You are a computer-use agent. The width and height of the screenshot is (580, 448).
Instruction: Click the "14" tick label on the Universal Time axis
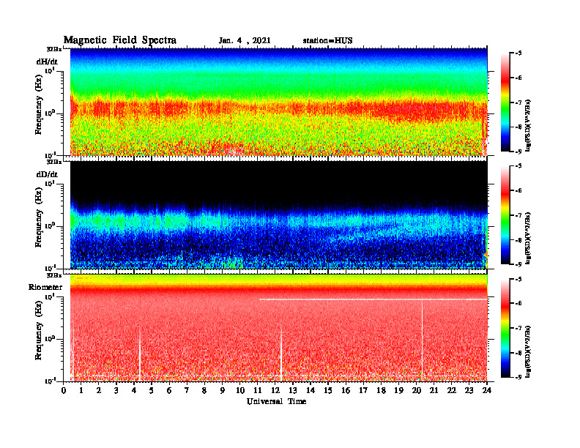(311, 391)
